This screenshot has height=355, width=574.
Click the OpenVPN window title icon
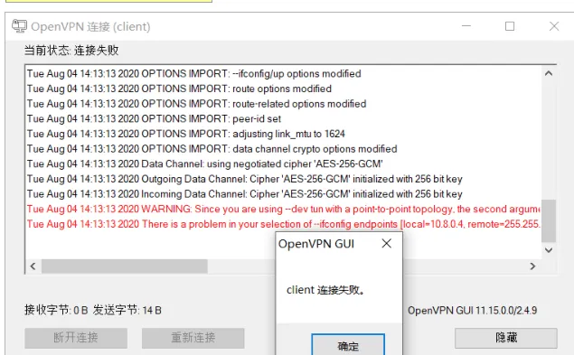point(19,26)
